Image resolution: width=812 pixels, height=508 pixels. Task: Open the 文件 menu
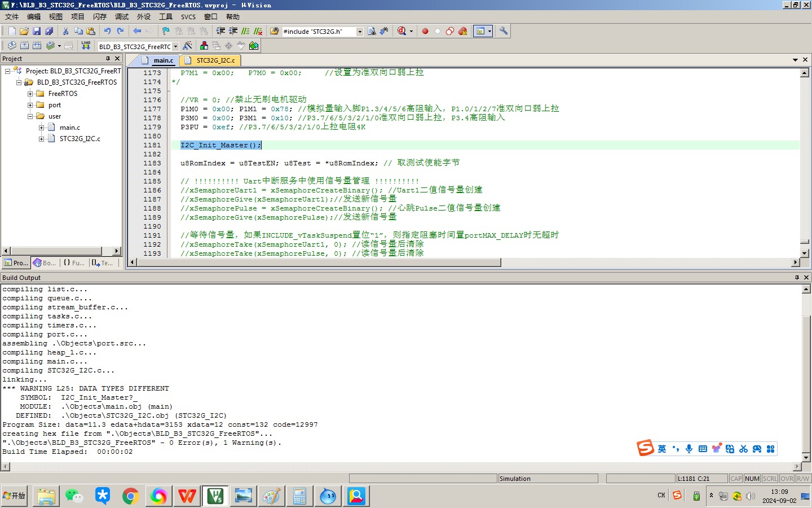click(12, 17)
